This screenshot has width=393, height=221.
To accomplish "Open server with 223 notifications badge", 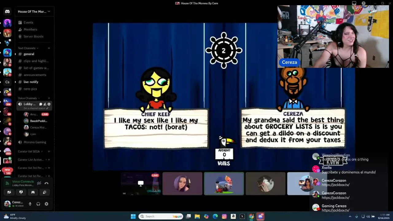I will (x=7, y=151).
